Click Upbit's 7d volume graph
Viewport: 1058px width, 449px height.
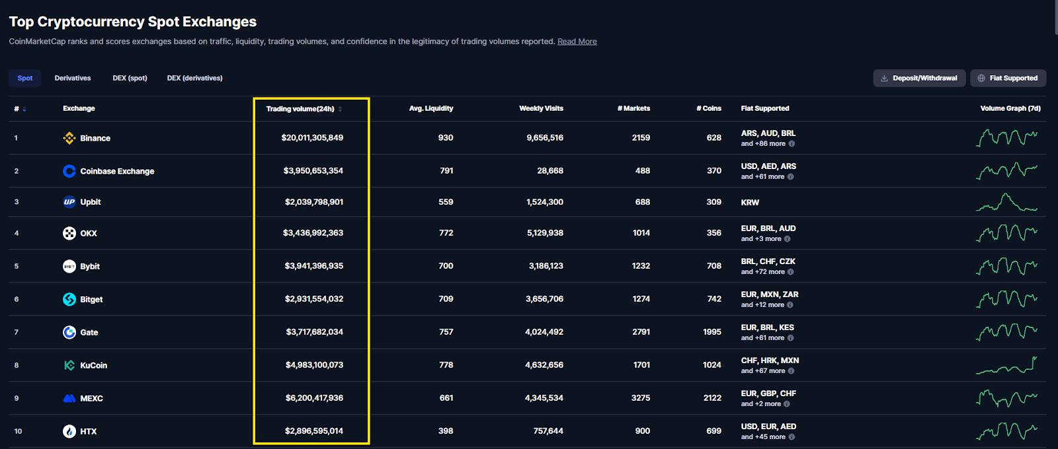(x=1006, y=202)
